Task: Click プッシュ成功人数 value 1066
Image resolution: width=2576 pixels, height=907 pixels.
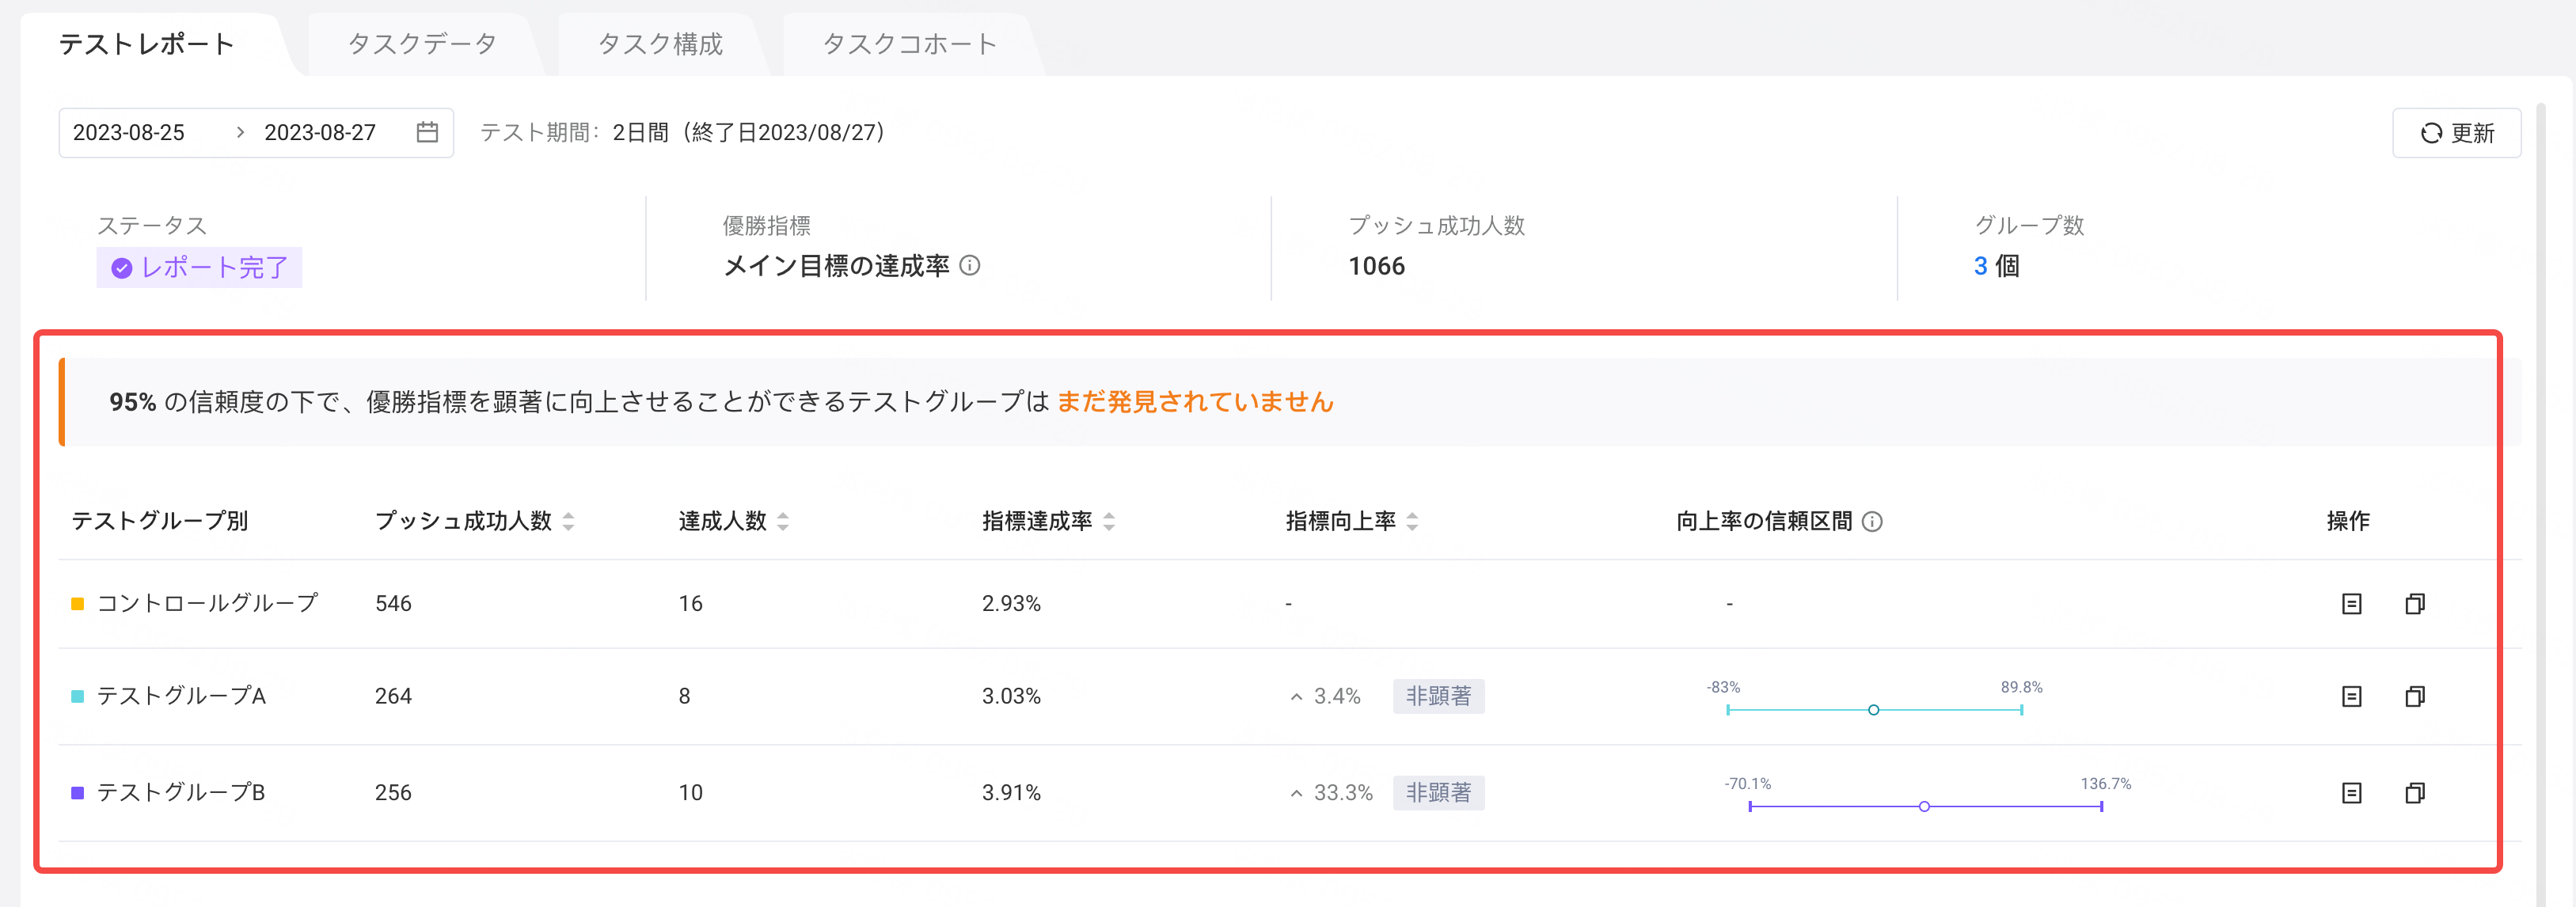Action: (1376, 266)
